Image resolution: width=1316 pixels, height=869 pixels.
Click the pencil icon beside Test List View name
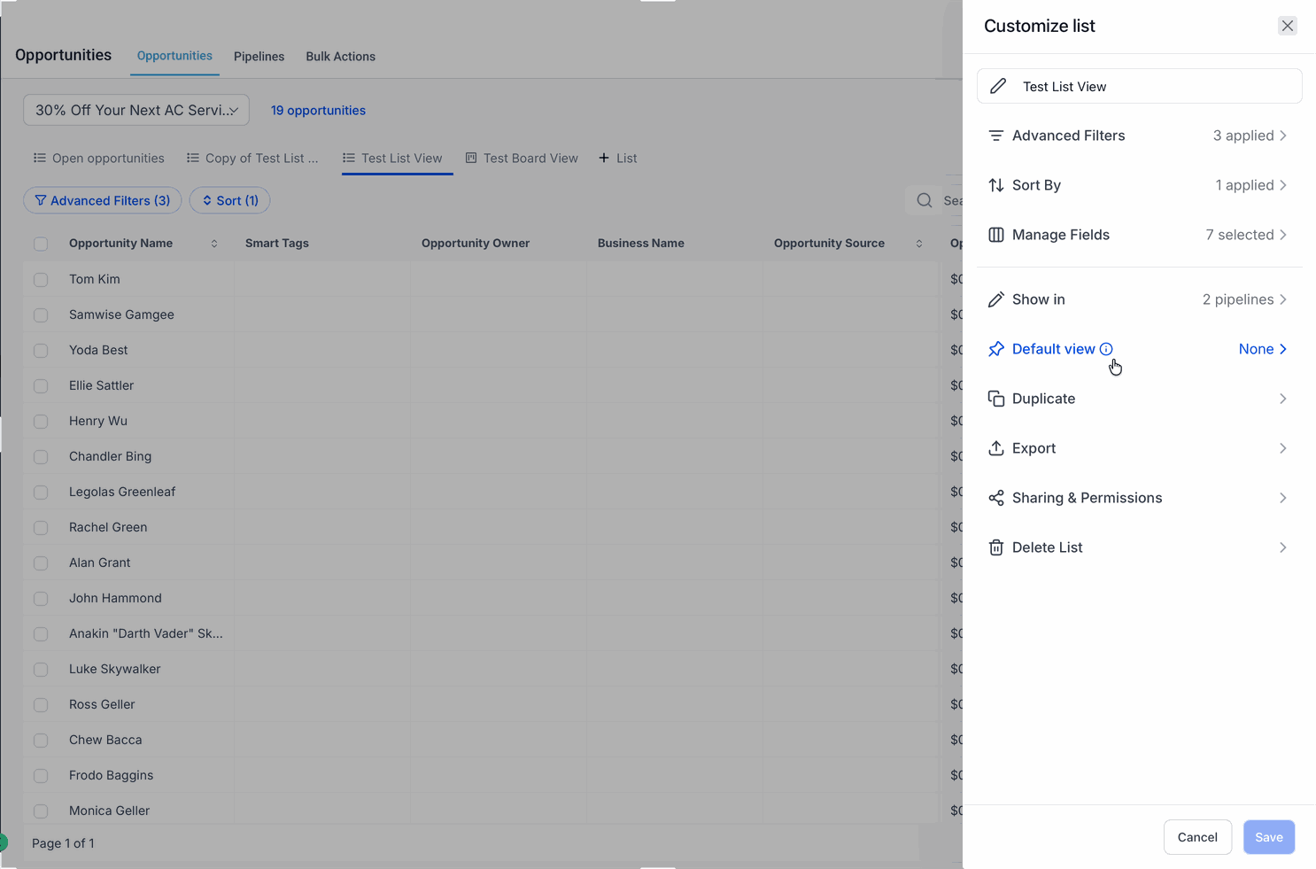(x=998, y=86)
